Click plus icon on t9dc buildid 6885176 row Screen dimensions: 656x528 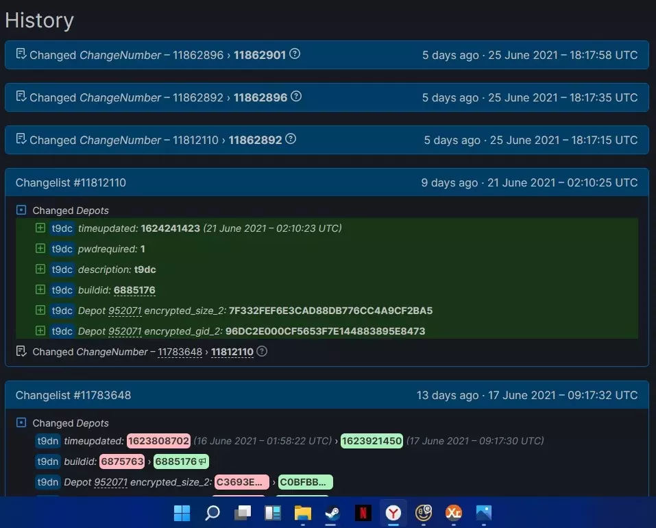click(40, 289)
